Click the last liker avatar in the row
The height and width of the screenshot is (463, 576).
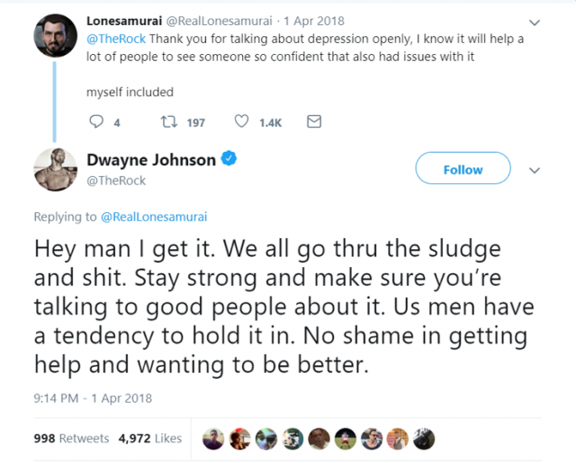click(424, 439)
